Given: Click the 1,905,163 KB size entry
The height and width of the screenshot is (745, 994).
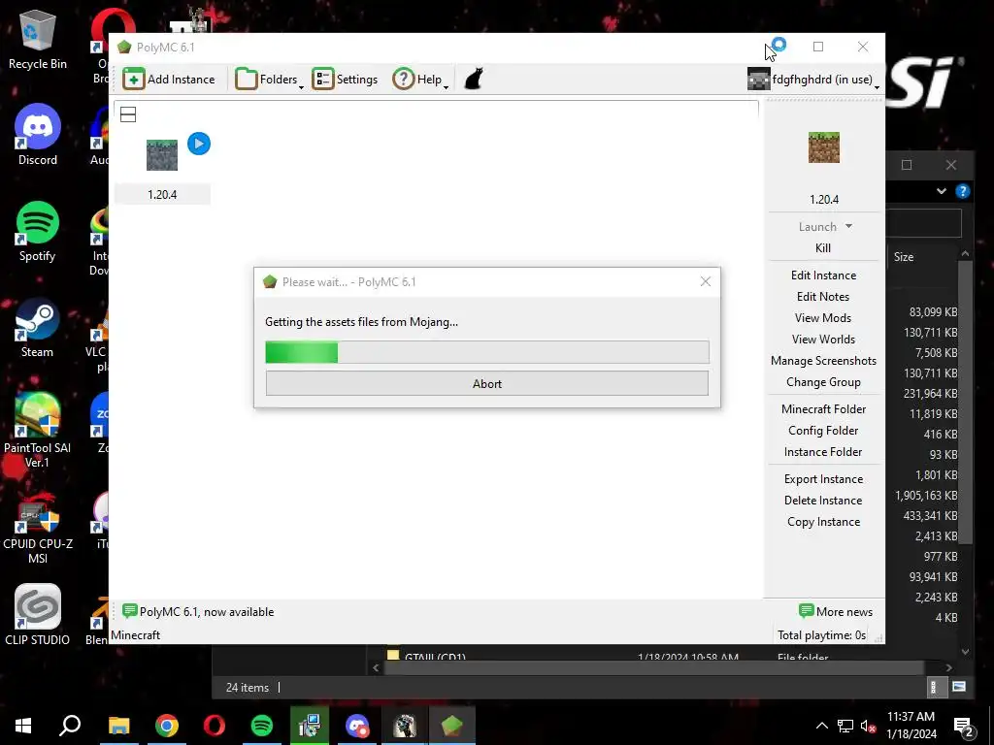Looking at the screenshot, I should (926, 496).
